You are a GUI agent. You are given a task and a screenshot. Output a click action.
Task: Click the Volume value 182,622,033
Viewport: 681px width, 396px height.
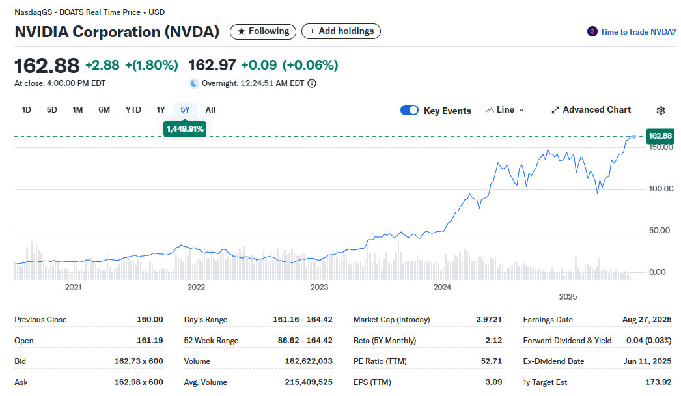pyautogui.click(x=309, y=361)
